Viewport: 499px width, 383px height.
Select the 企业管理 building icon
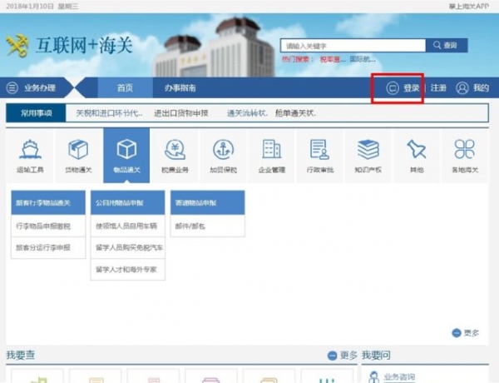pos(271,155)
